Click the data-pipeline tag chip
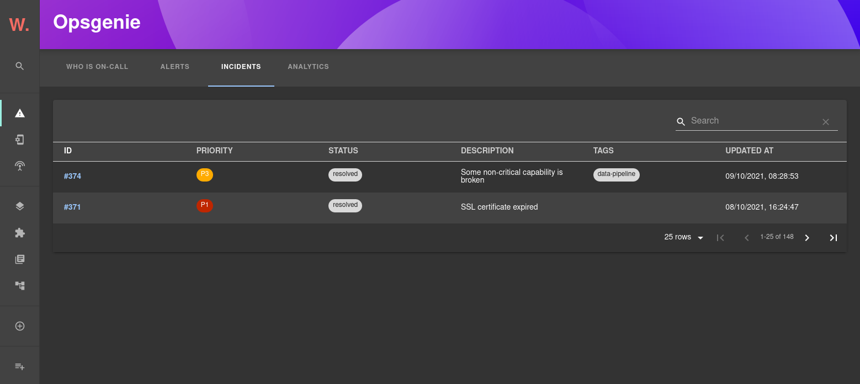 (x=617, y=175)
